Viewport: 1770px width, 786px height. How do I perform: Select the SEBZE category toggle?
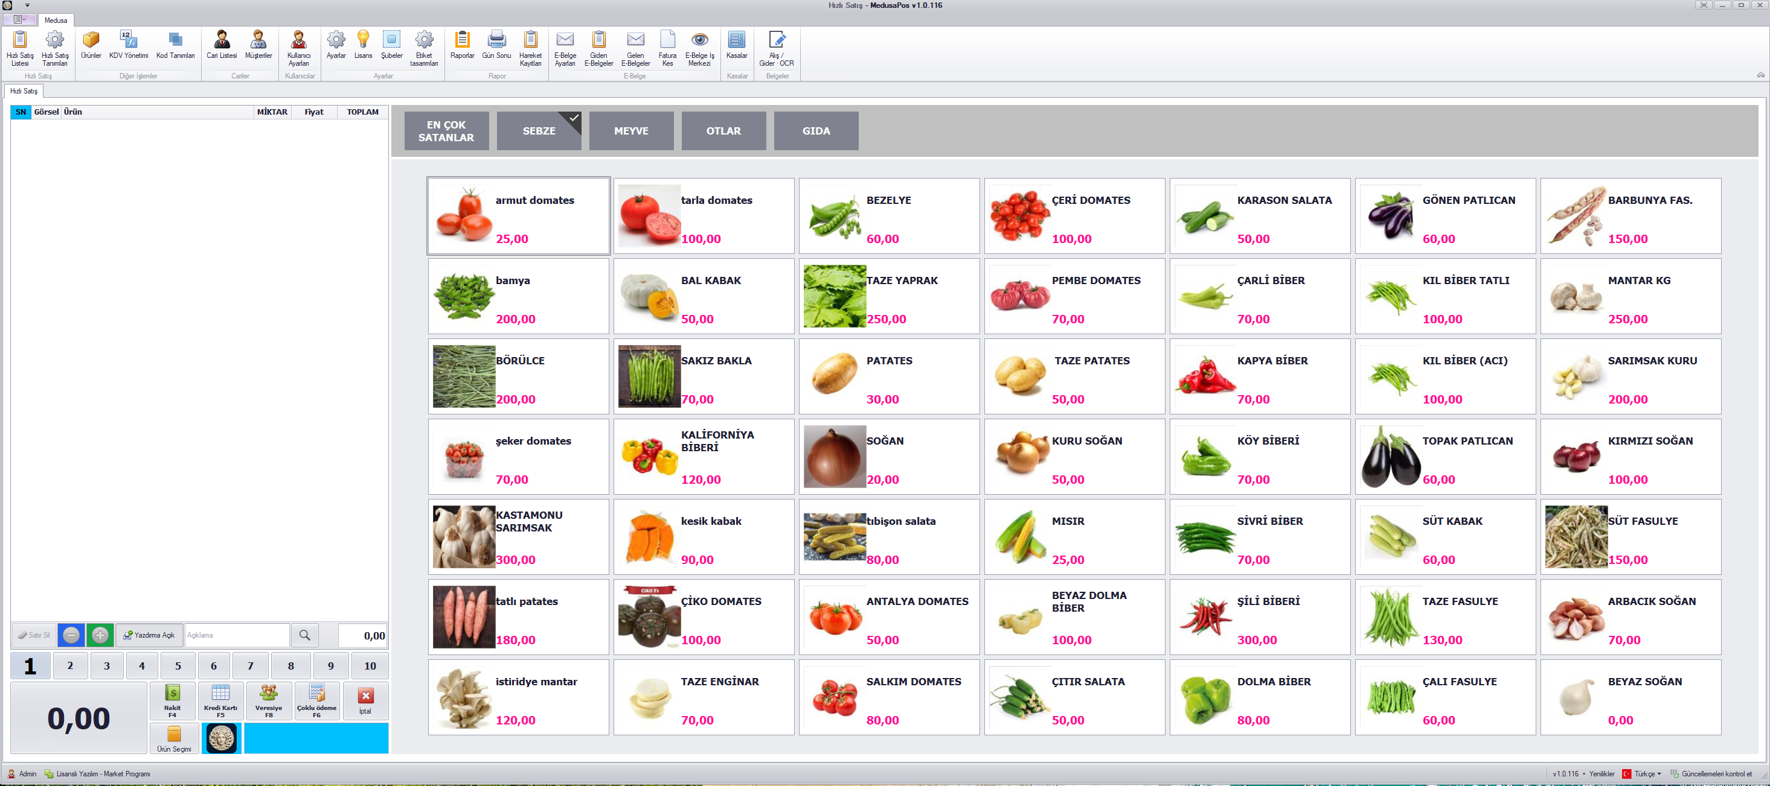coord(539,130)
